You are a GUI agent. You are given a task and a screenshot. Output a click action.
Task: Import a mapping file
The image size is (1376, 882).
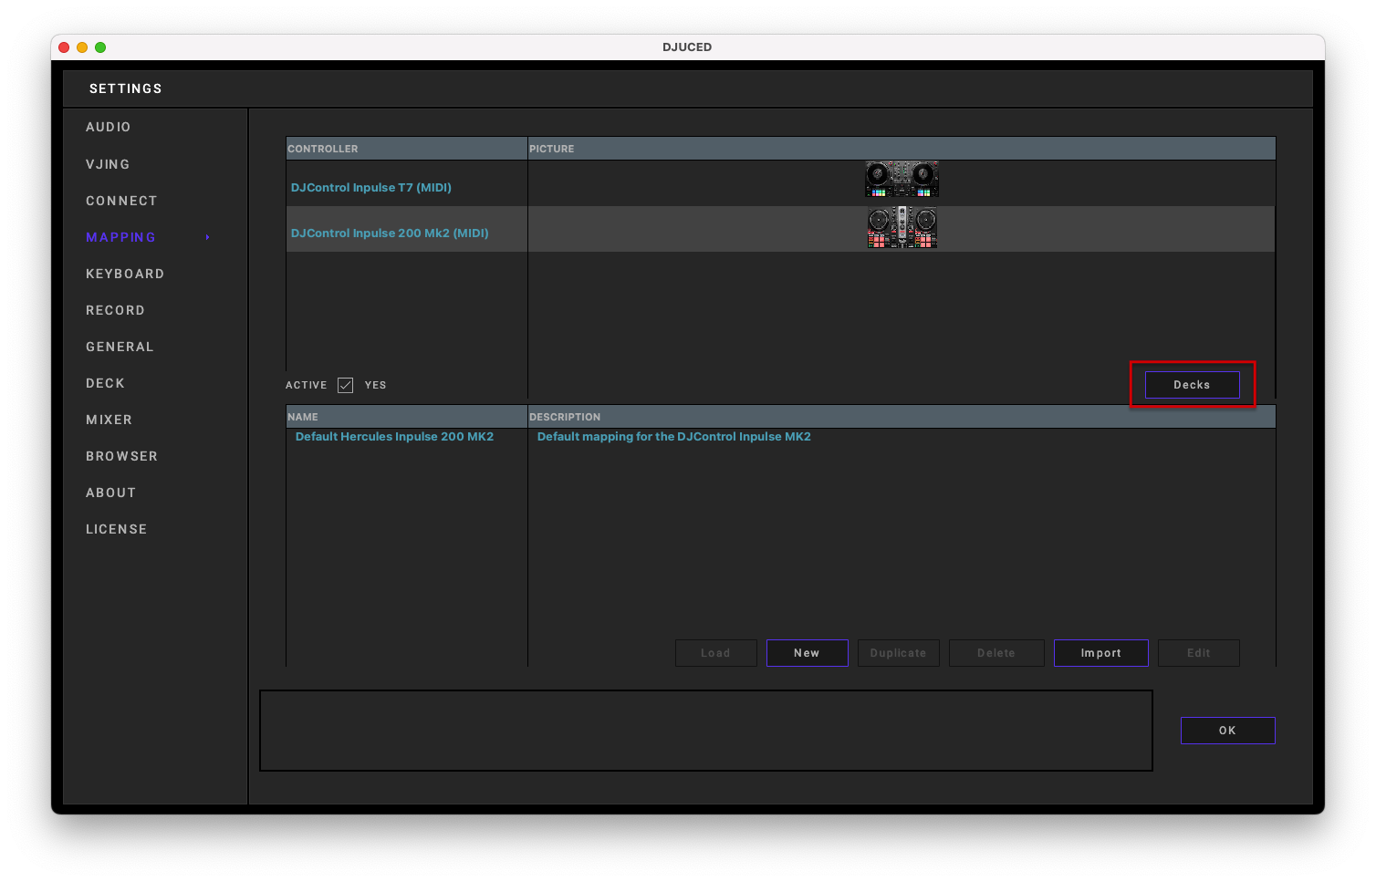1100,652
